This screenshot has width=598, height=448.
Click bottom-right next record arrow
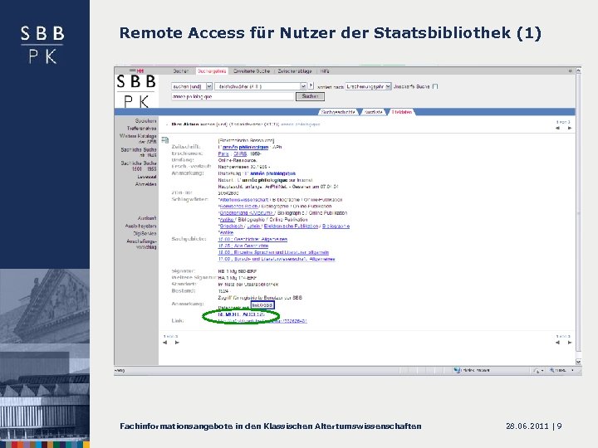570,343
